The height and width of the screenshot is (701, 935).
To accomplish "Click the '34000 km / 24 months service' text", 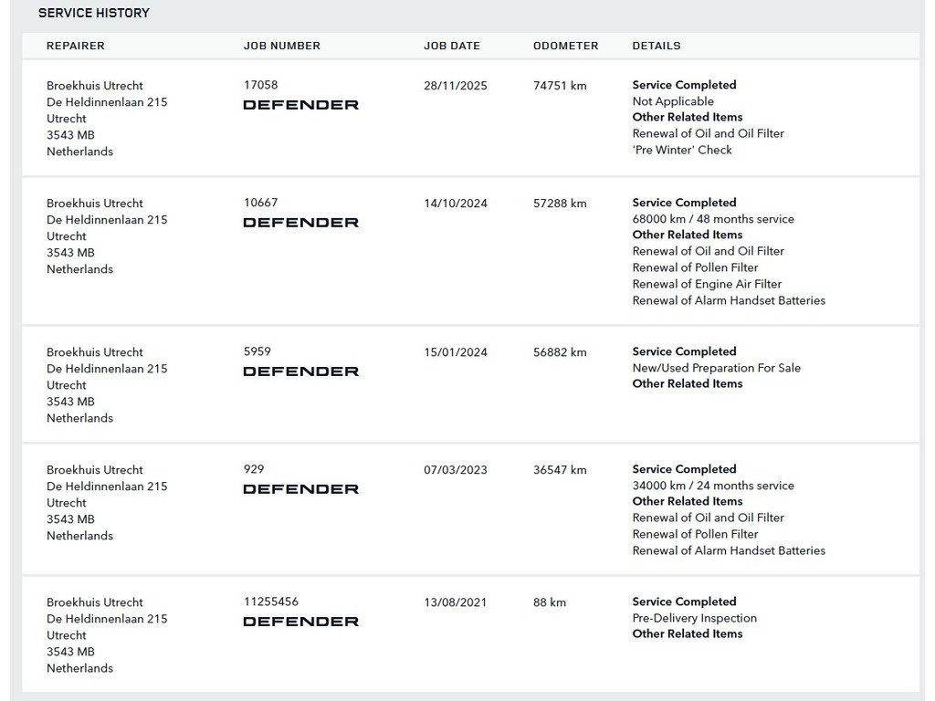I will [x=713, y=486].
